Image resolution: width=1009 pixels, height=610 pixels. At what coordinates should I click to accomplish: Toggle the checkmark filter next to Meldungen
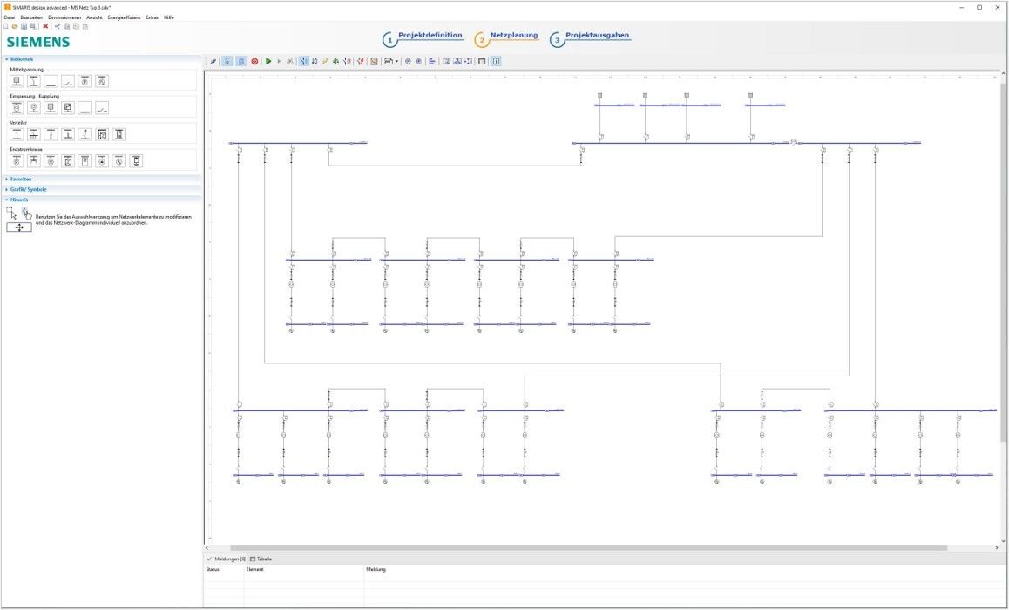pos(207,559)
